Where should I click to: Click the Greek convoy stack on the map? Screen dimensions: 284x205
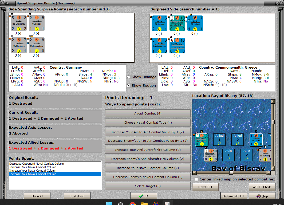202,140
